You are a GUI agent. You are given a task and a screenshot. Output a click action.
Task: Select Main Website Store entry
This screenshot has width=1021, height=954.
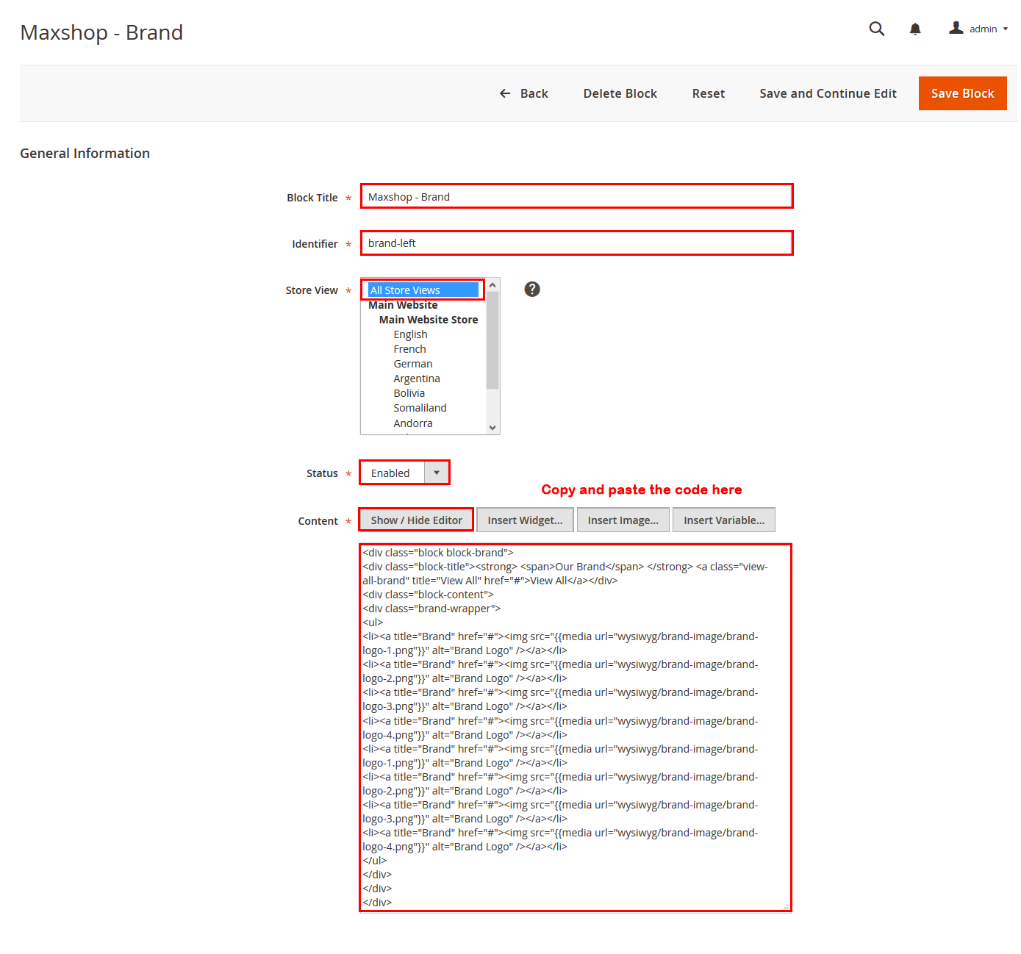(429, 320)
